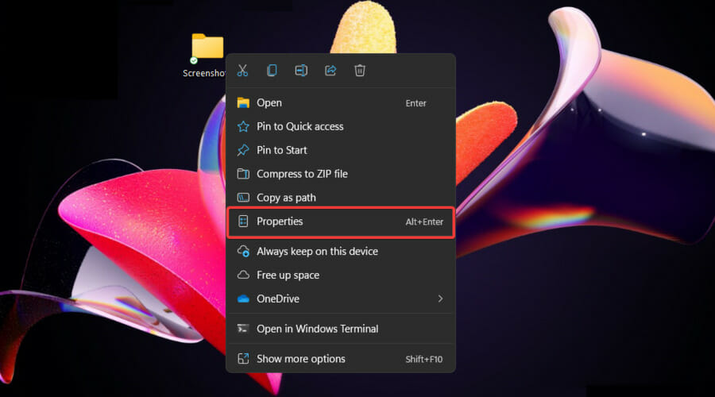The image size is (715, 397).
Task: Choose Compress to ZIP file
Action: [302, 174]
